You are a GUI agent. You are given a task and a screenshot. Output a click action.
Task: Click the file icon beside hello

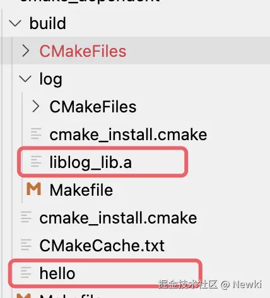[26, 272]
